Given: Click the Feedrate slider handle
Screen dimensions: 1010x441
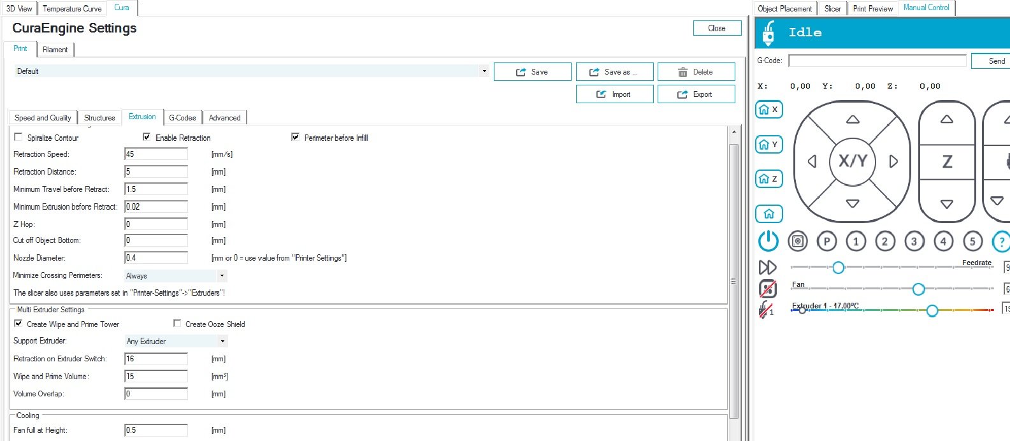Looking at the screenshot, I should click(x=839, y=268).
